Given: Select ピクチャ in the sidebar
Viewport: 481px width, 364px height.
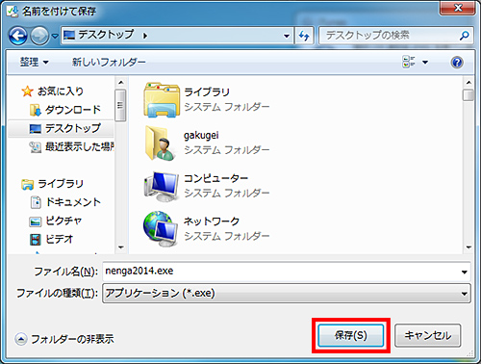Looking at the screenshot, I should coord(63,221).
